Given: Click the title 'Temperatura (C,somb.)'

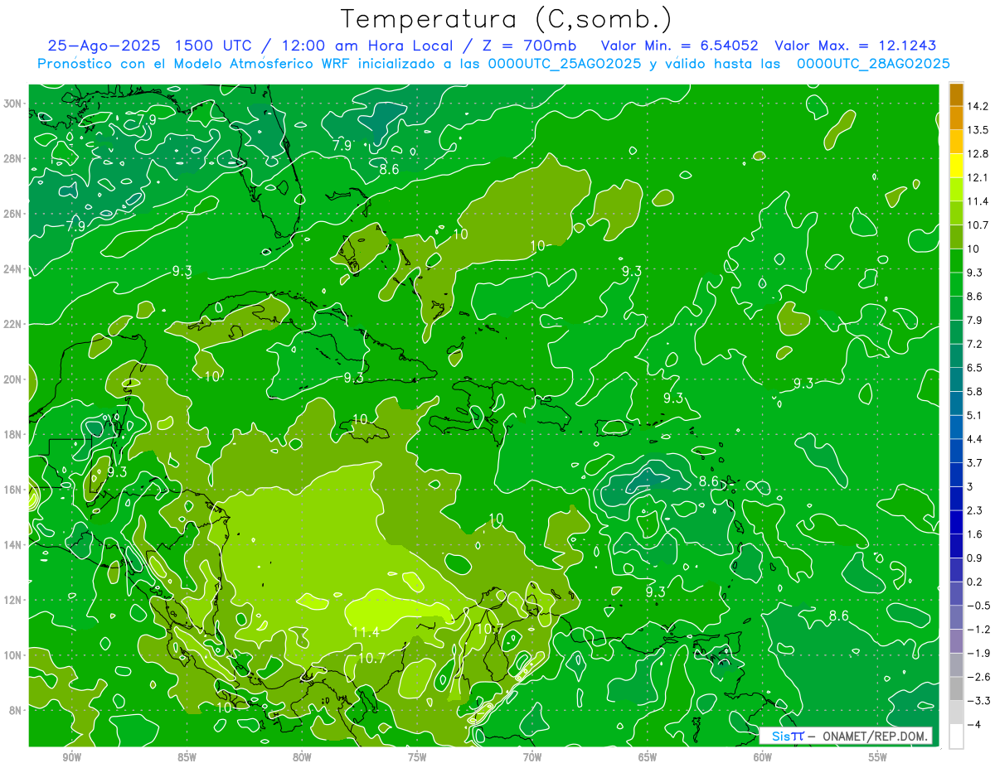Looking at the screenshot, I should pos(507,19).
